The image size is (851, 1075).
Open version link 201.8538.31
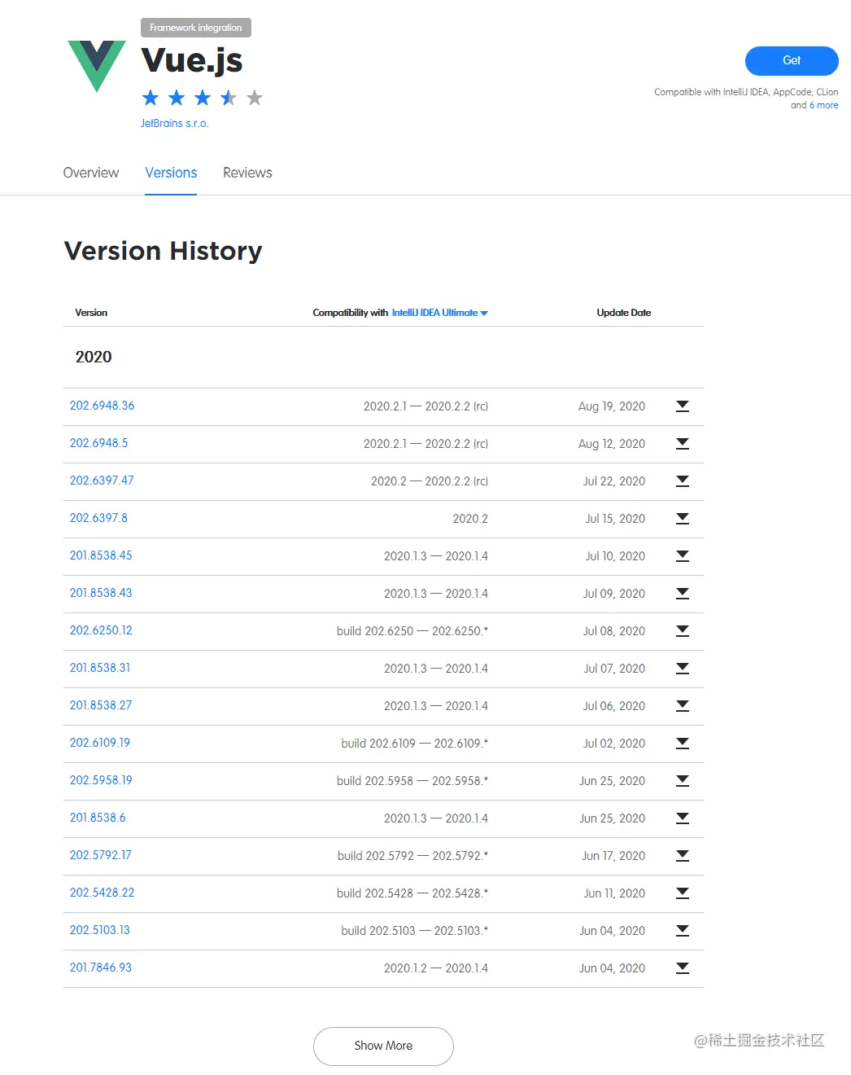(x=100, y=668)
